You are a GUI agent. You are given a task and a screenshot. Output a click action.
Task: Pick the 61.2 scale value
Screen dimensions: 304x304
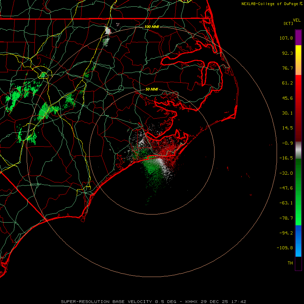coord(287,83)
